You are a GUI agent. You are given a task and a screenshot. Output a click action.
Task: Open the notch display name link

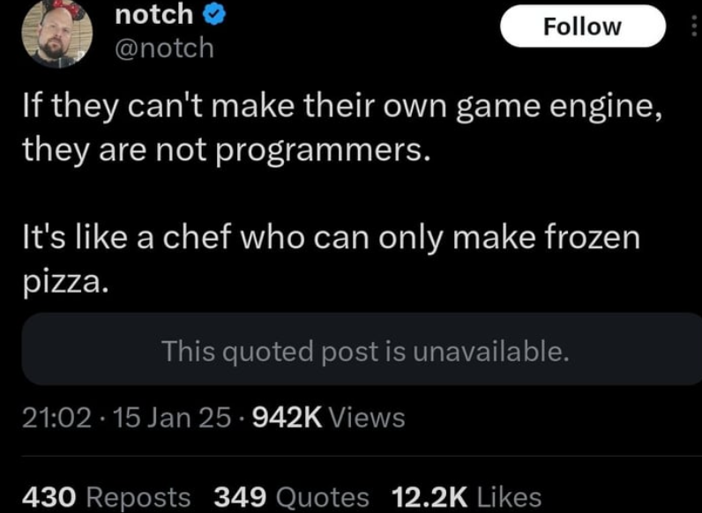[x=154, y=14]
